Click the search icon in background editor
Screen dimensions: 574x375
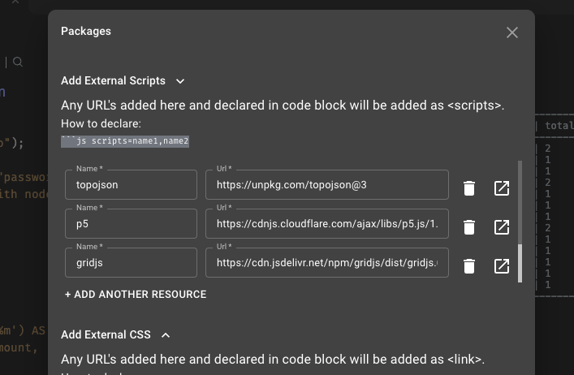[x=18, y=62]
